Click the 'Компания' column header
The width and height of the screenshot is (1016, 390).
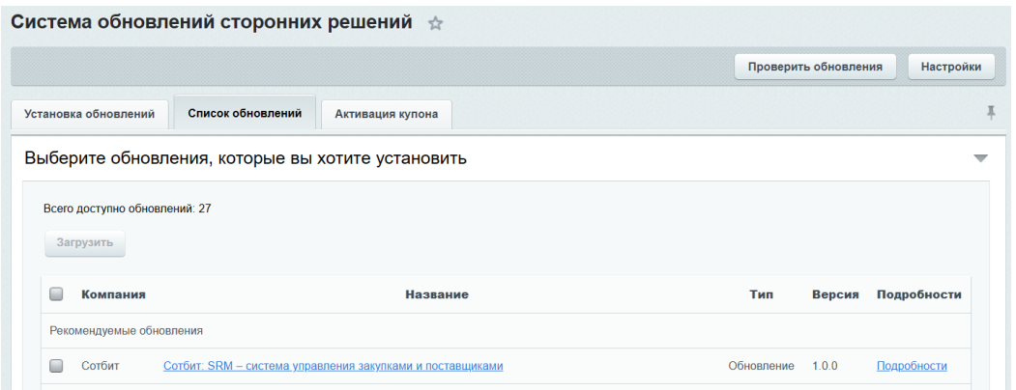pyautogui.click(x=113, y=295)
